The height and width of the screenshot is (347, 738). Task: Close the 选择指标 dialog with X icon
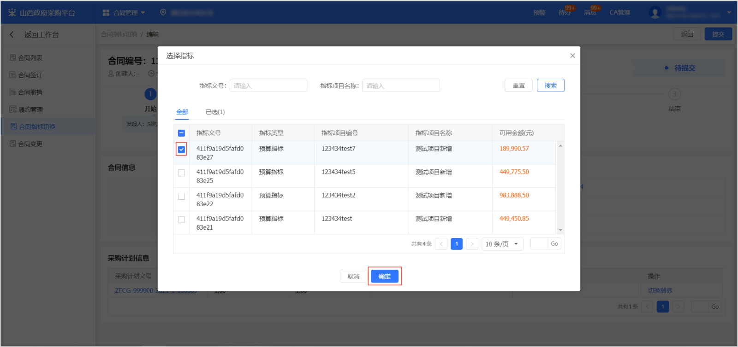tap(572, 56)
